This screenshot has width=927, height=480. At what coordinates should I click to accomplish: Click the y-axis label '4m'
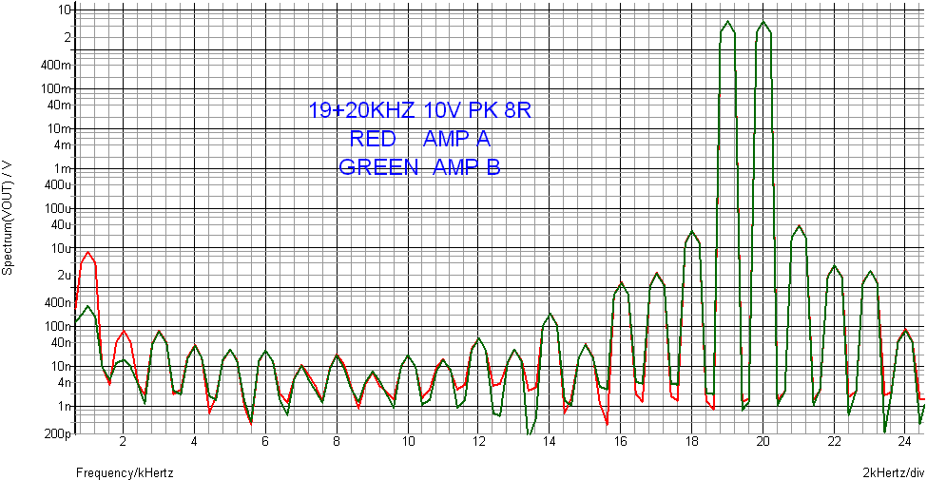[x=64, y=144]
